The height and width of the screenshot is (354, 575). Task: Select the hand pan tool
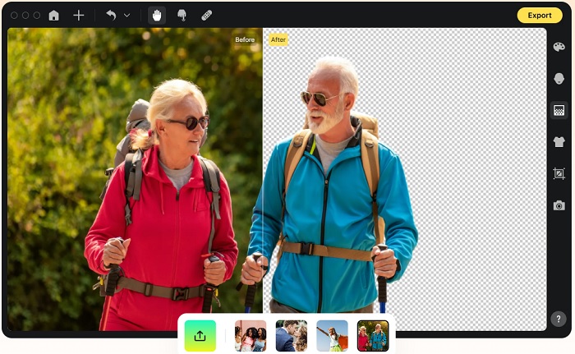point(157,16)
